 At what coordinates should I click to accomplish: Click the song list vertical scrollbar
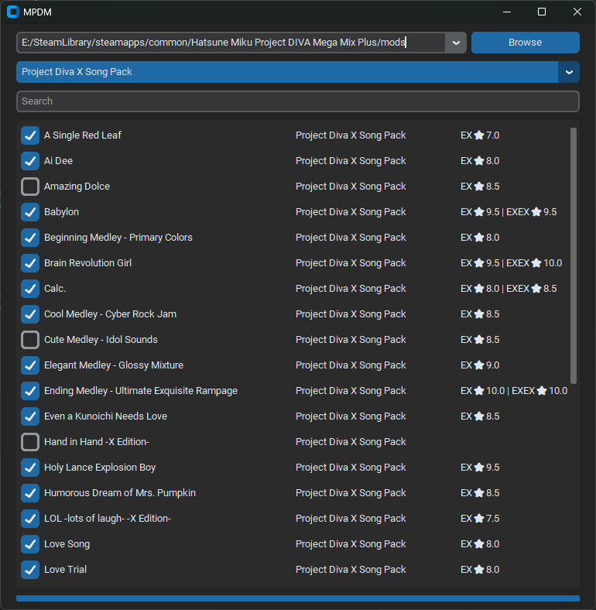coord(574,255)
